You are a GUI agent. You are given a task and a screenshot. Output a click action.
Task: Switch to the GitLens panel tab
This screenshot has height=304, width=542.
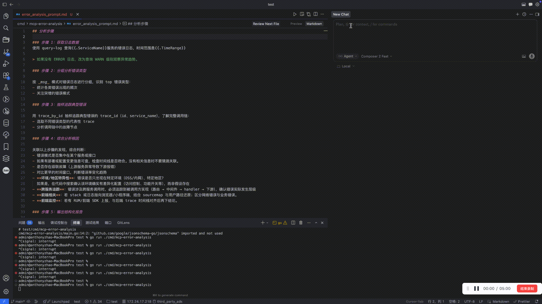123,223
